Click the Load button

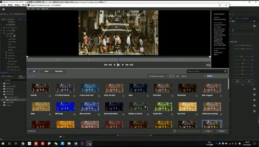[x=208, y=131]
